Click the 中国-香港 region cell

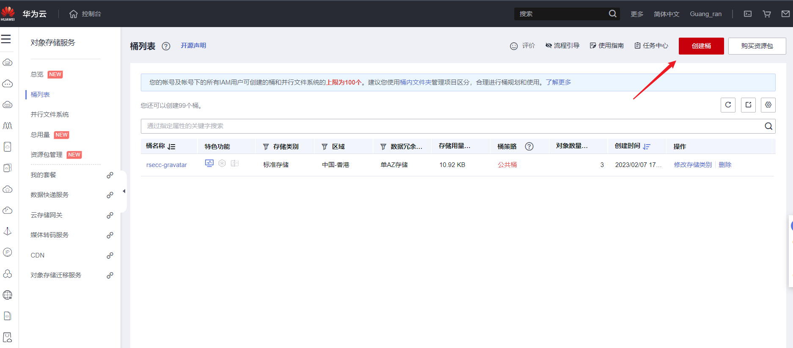(335, 165)
